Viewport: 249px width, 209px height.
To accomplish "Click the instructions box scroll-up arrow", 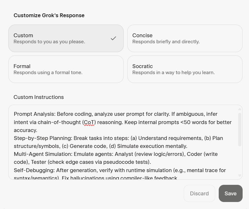I will pyautogui.click(x=240, y=109).
